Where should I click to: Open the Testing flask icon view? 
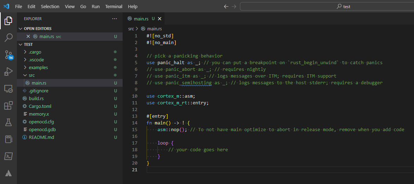click(x=8, y=122)
